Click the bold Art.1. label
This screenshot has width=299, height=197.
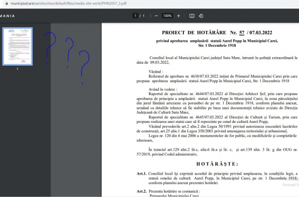pos(142,174)
